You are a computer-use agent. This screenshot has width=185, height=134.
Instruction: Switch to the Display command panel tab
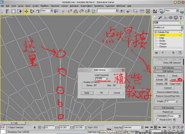tap(176, 18)
